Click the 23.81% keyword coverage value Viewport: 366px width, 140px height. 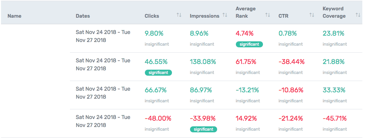click(x=334, y=33)
